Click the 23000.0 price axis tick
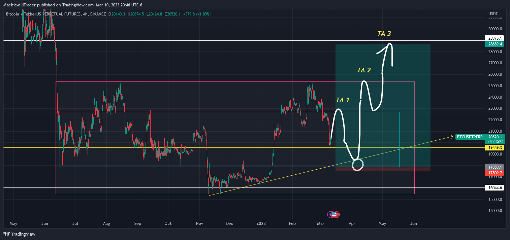The width and height of the screenshot is (510, 240). coord(495,108)
